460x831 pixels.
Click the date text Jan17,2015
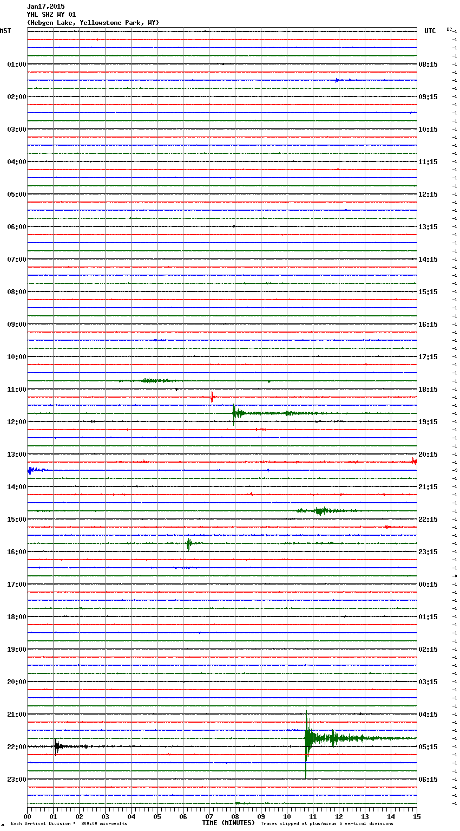click(45, 7)
